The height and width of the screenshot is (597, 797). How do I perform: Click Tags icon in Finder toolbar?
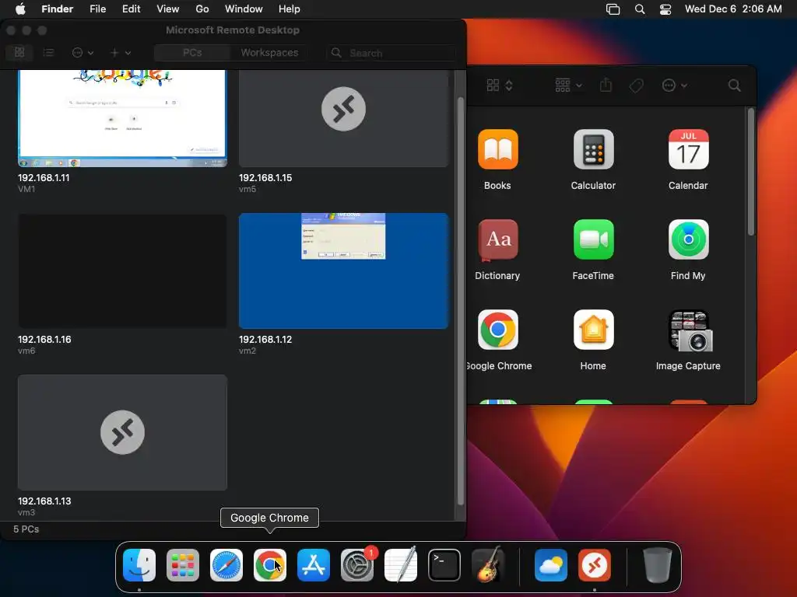(636, 86)
